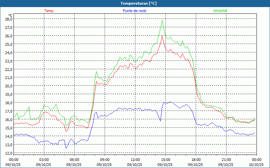Viewport: 270px width, 168px height.
Task: Select the 24,0 value on the temperature axis
Action: 8,52
